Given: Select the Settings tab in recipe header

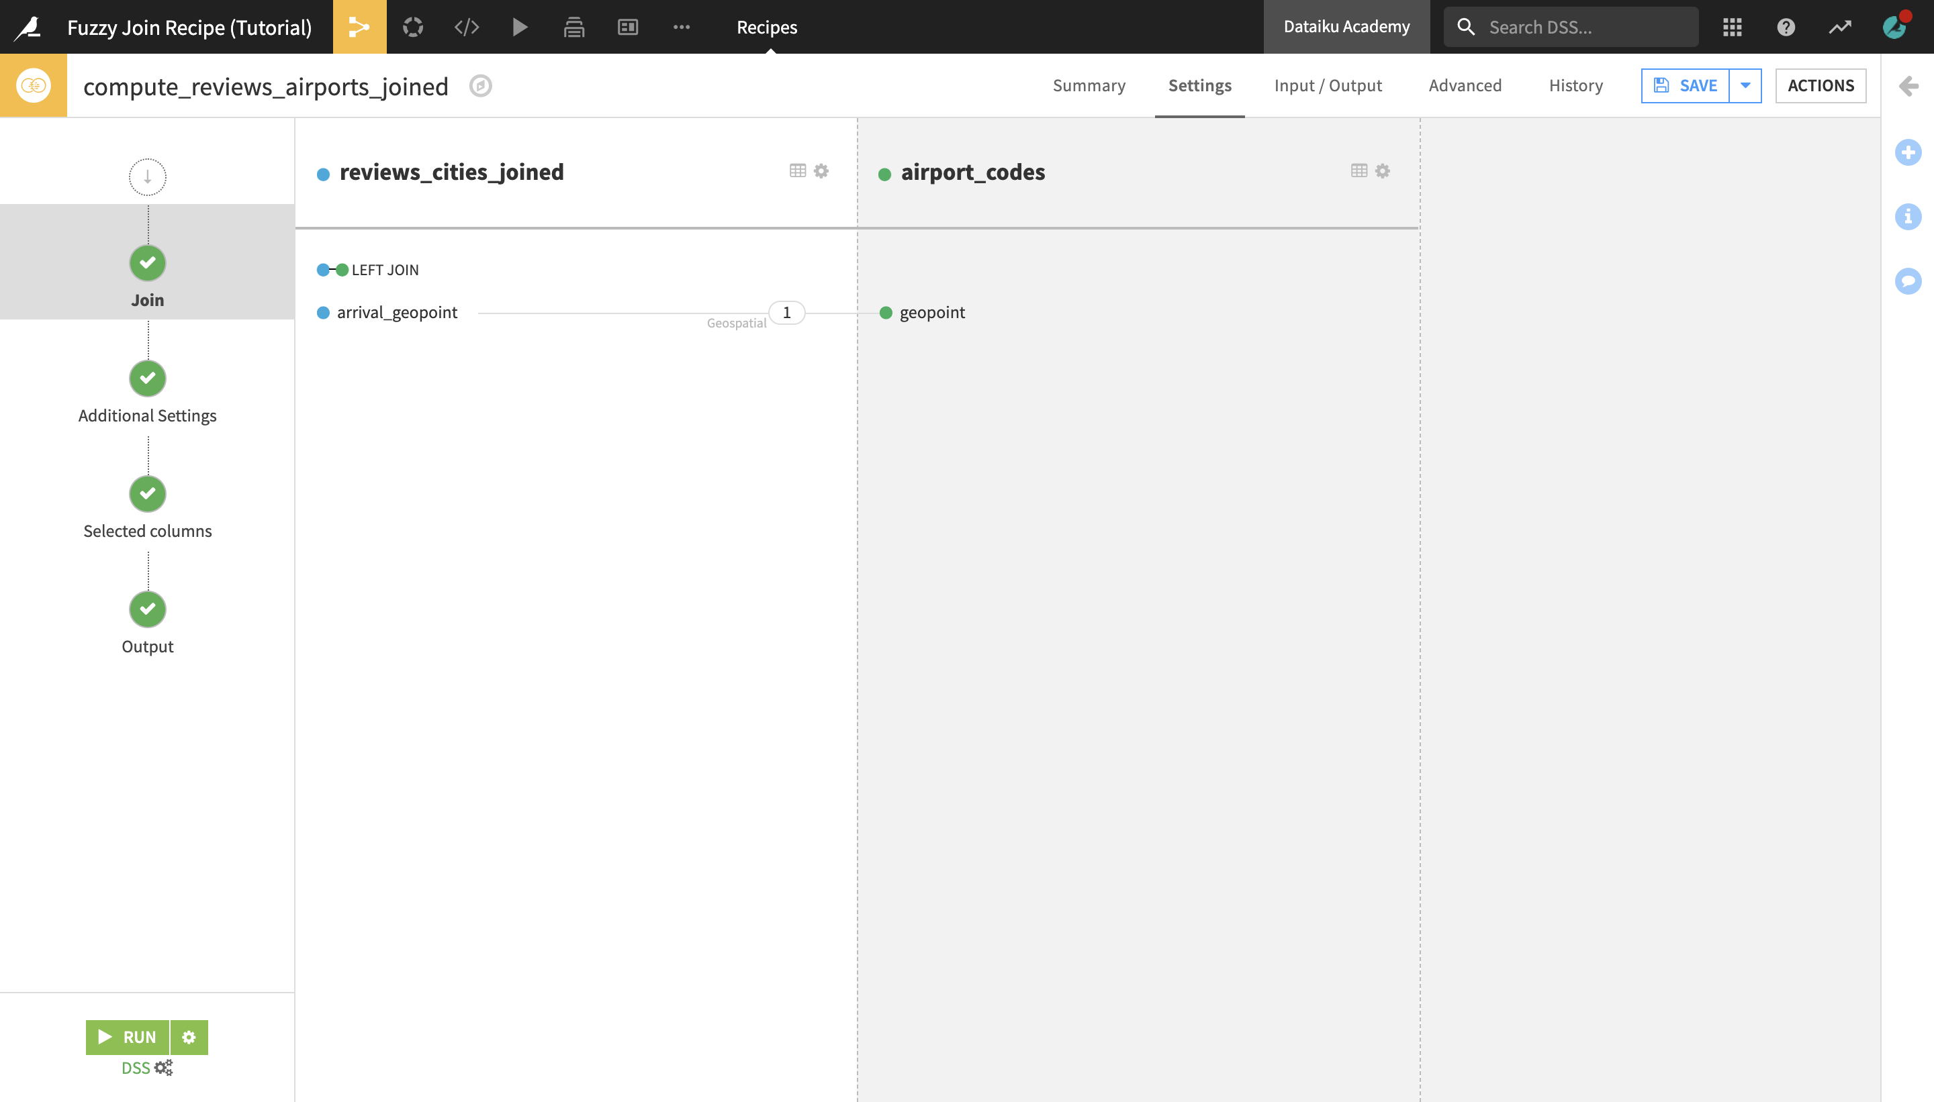Looking at the screenshot, I should 1199,85.
